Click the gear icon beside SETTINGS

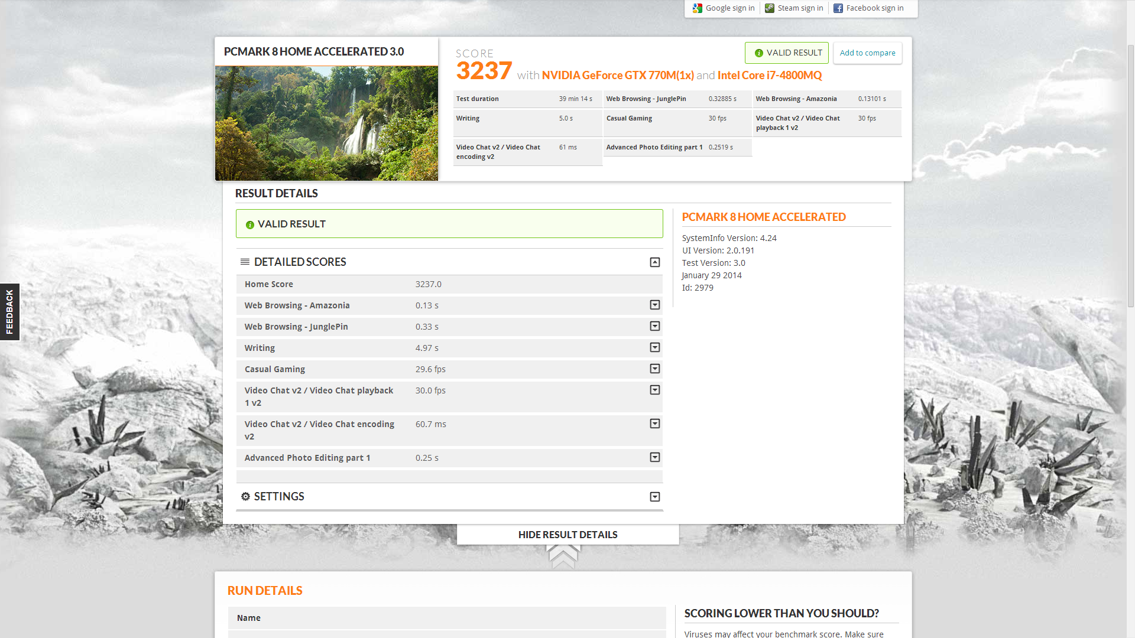tap(245, 496)
